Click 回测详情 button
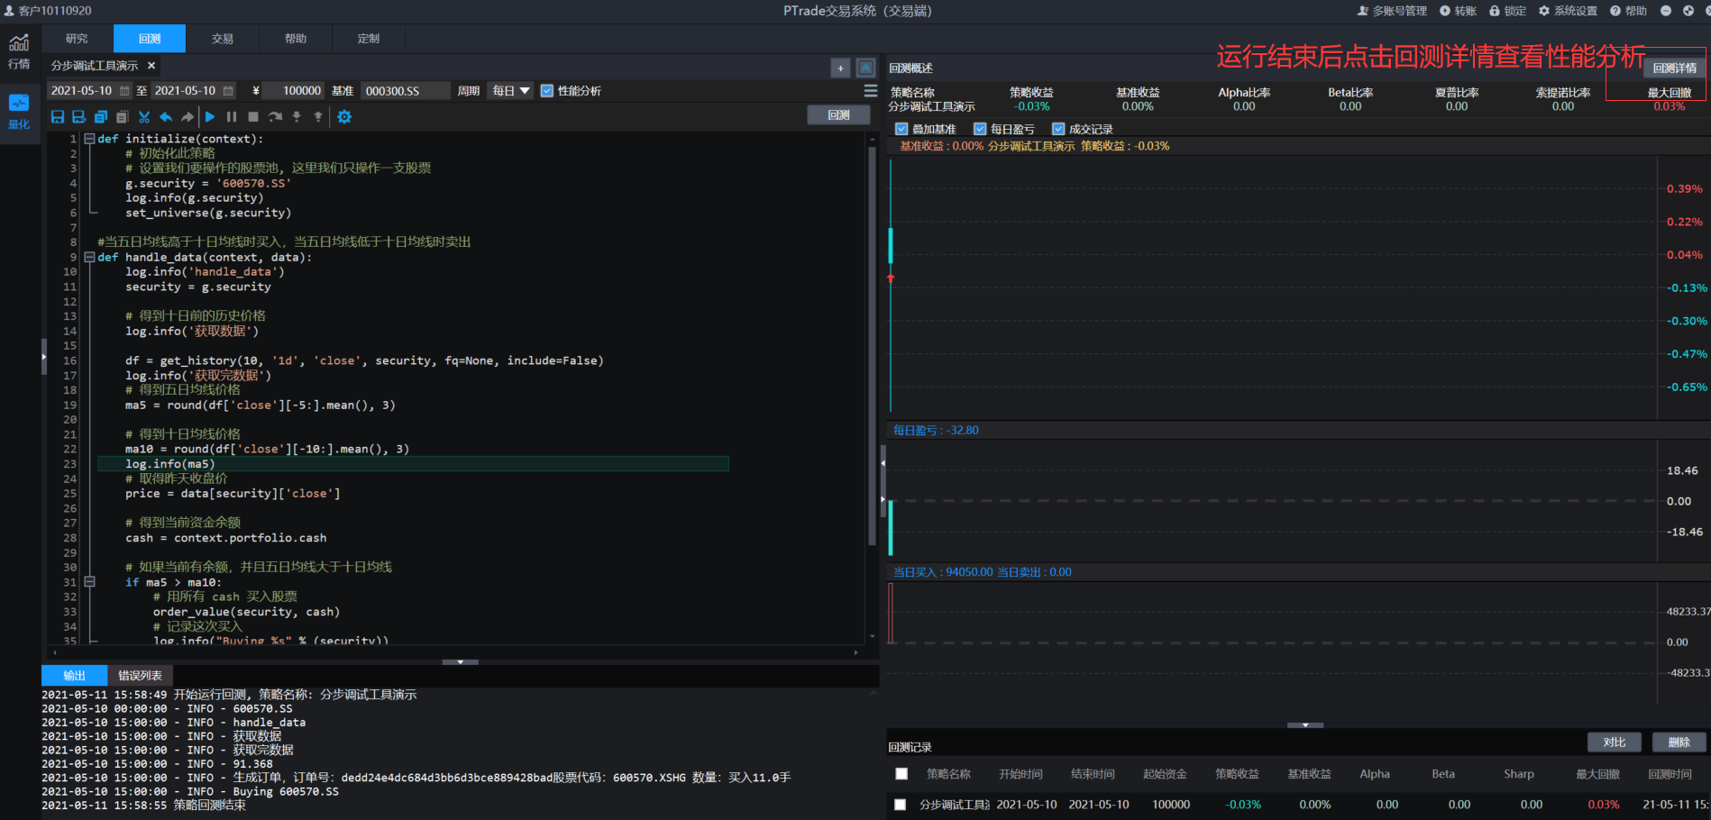Image resolution: width=1711 pixels, height=820 pixels. pos(1675,68)
